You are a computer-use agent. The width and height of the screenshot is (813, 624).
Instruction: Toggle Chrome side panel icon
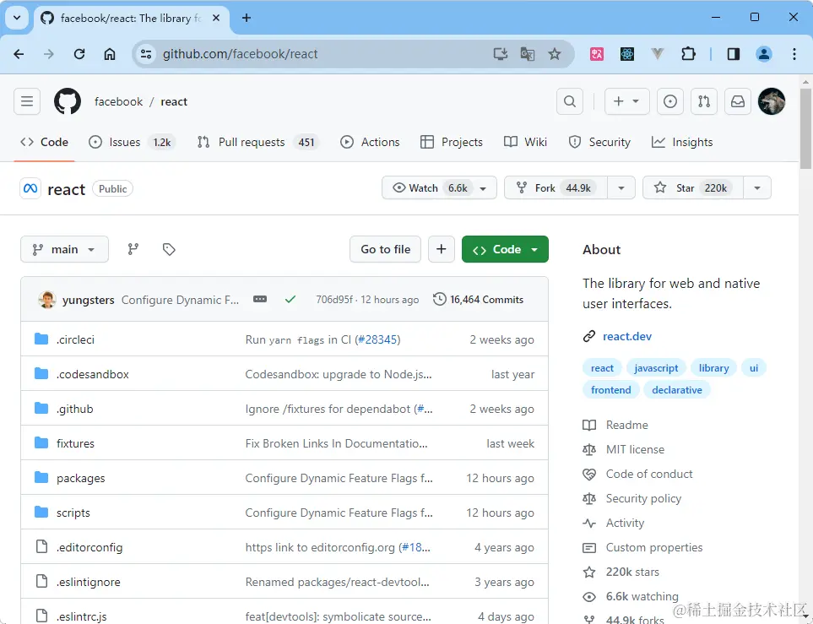pyautogui.click(x=733, y=54)
